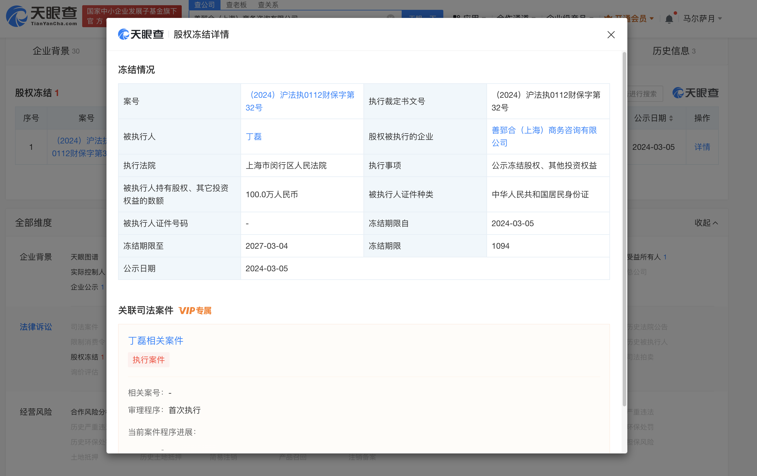The width and height of the screenshot is (757, 476).
Task: Collapse 全部维度 with 收起
Action: 706,223
